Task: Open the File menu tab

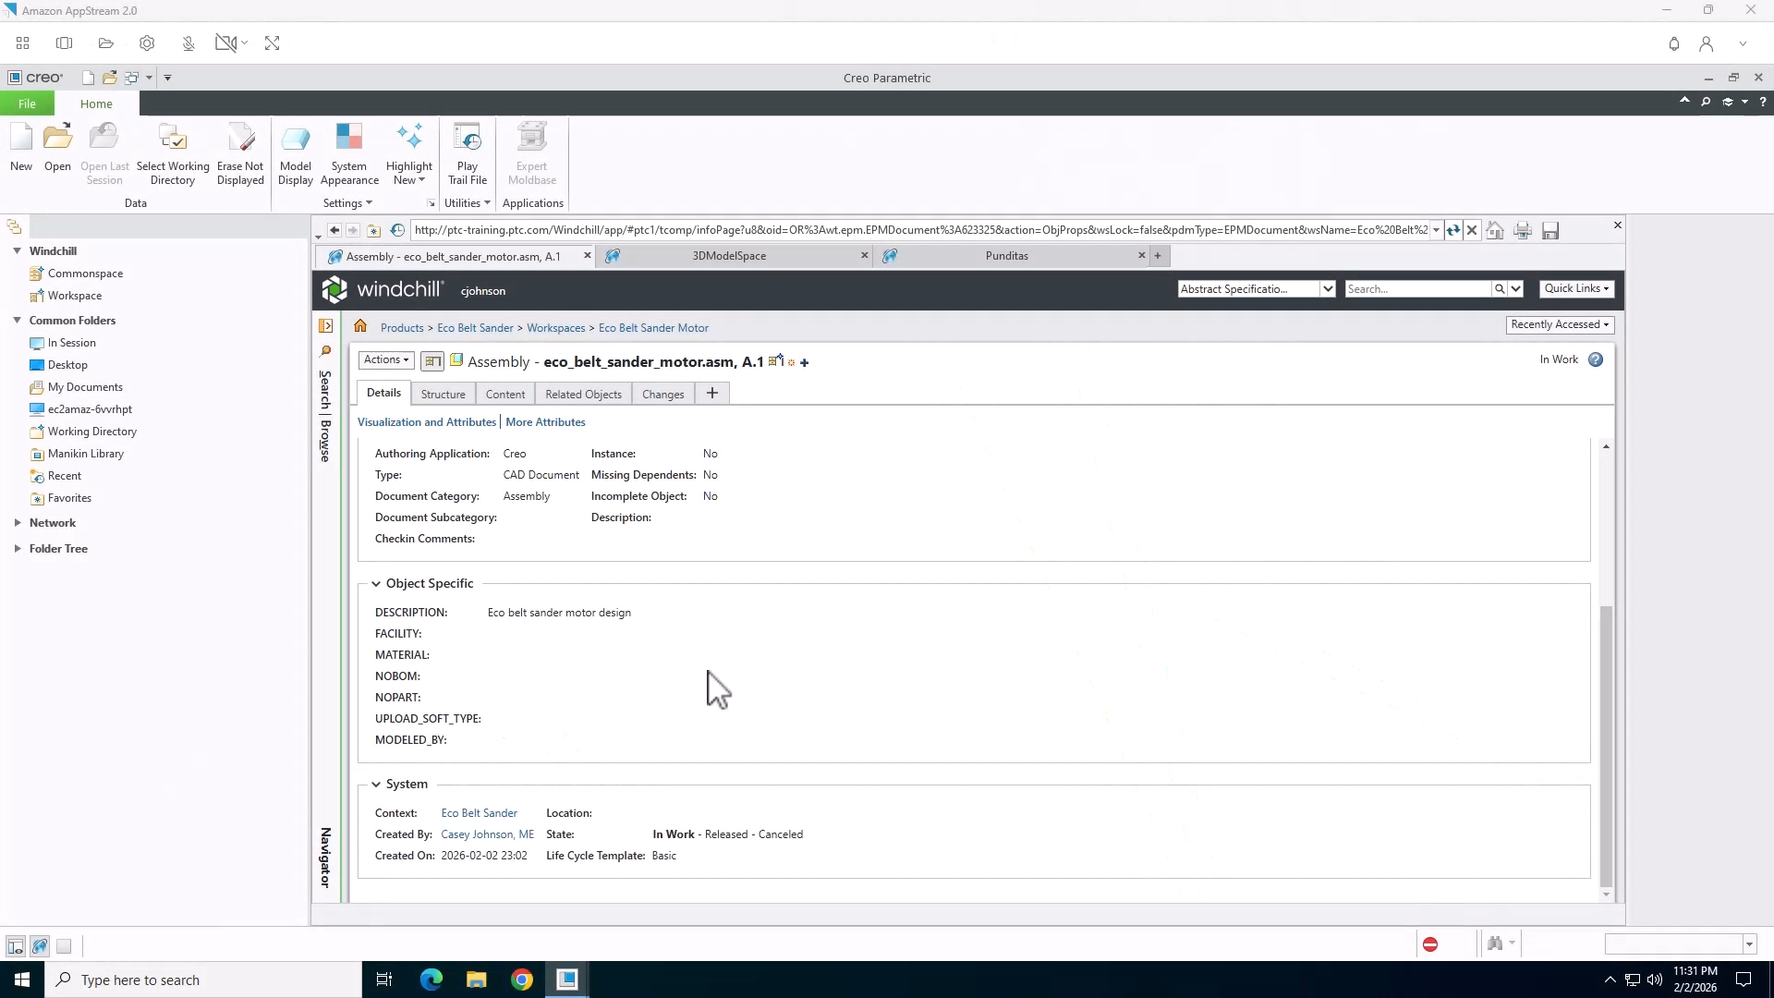Action: coord(27,103)
